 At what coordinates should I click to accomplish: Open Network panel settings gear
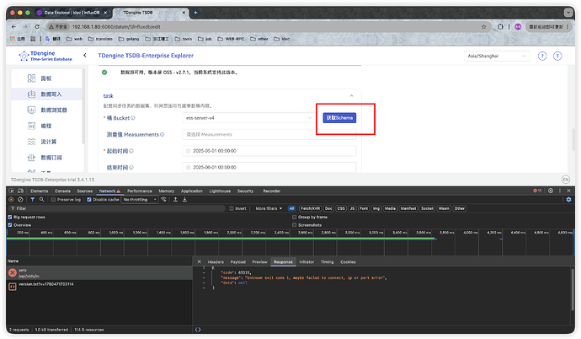click(568, 200)
